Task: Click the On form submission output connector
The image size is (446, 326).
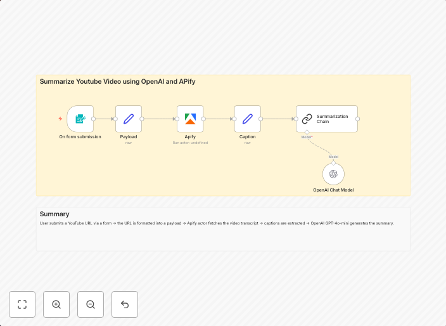Action: (94, 119)
